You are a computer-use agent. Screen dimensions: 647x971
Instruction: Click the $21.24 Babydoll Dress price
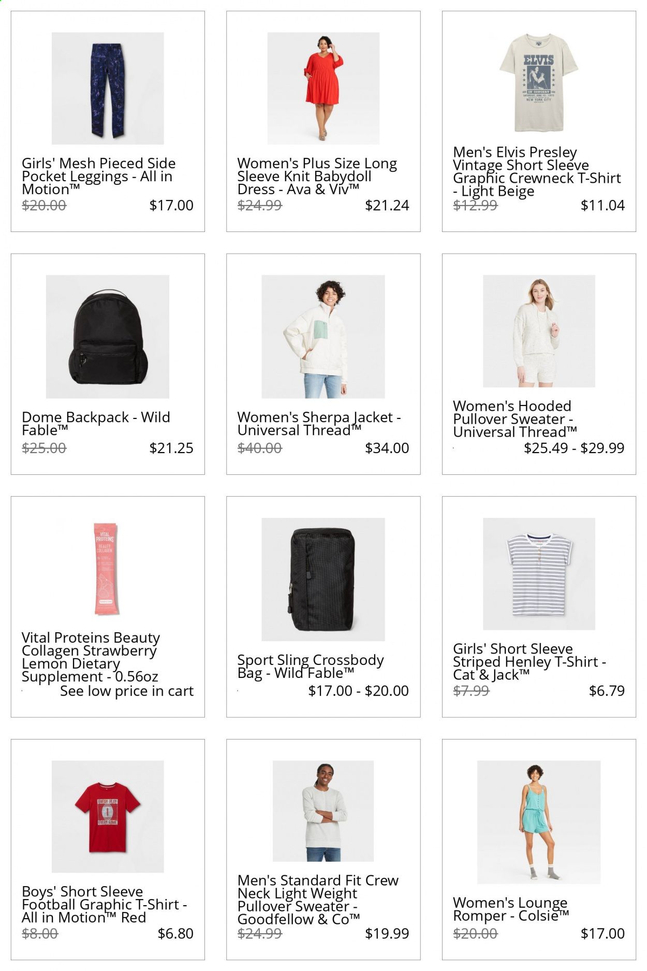387,206
